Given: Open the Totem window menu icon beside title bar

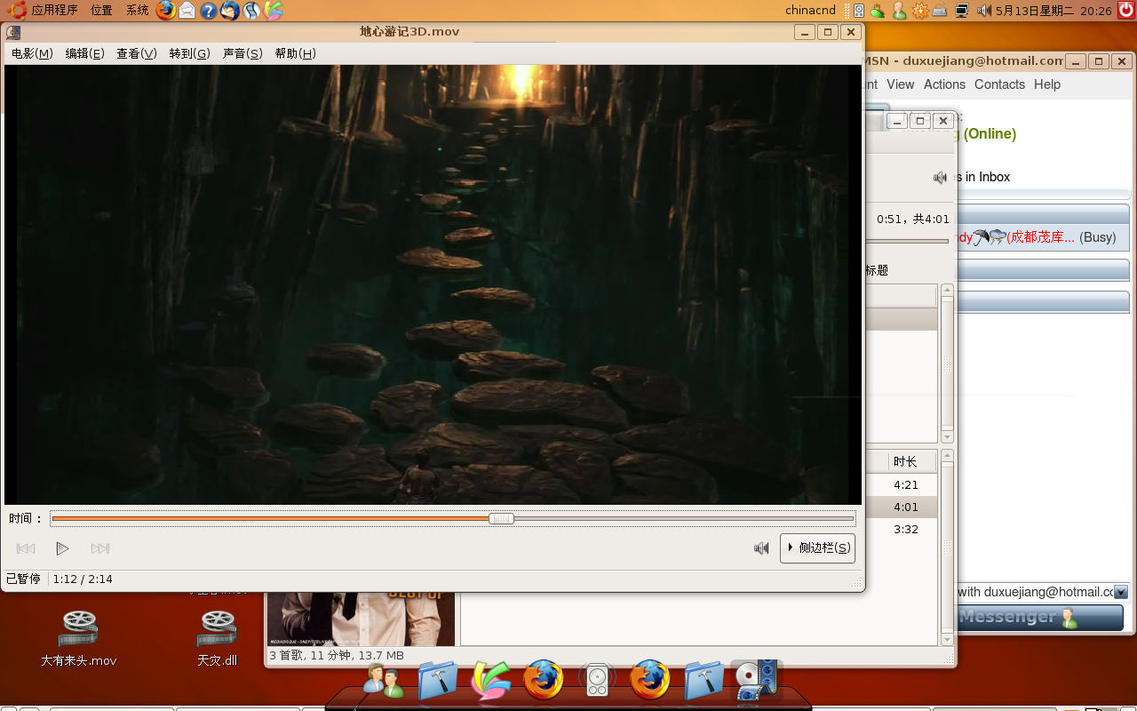Looking at the screenshot, I should [13, 33].
